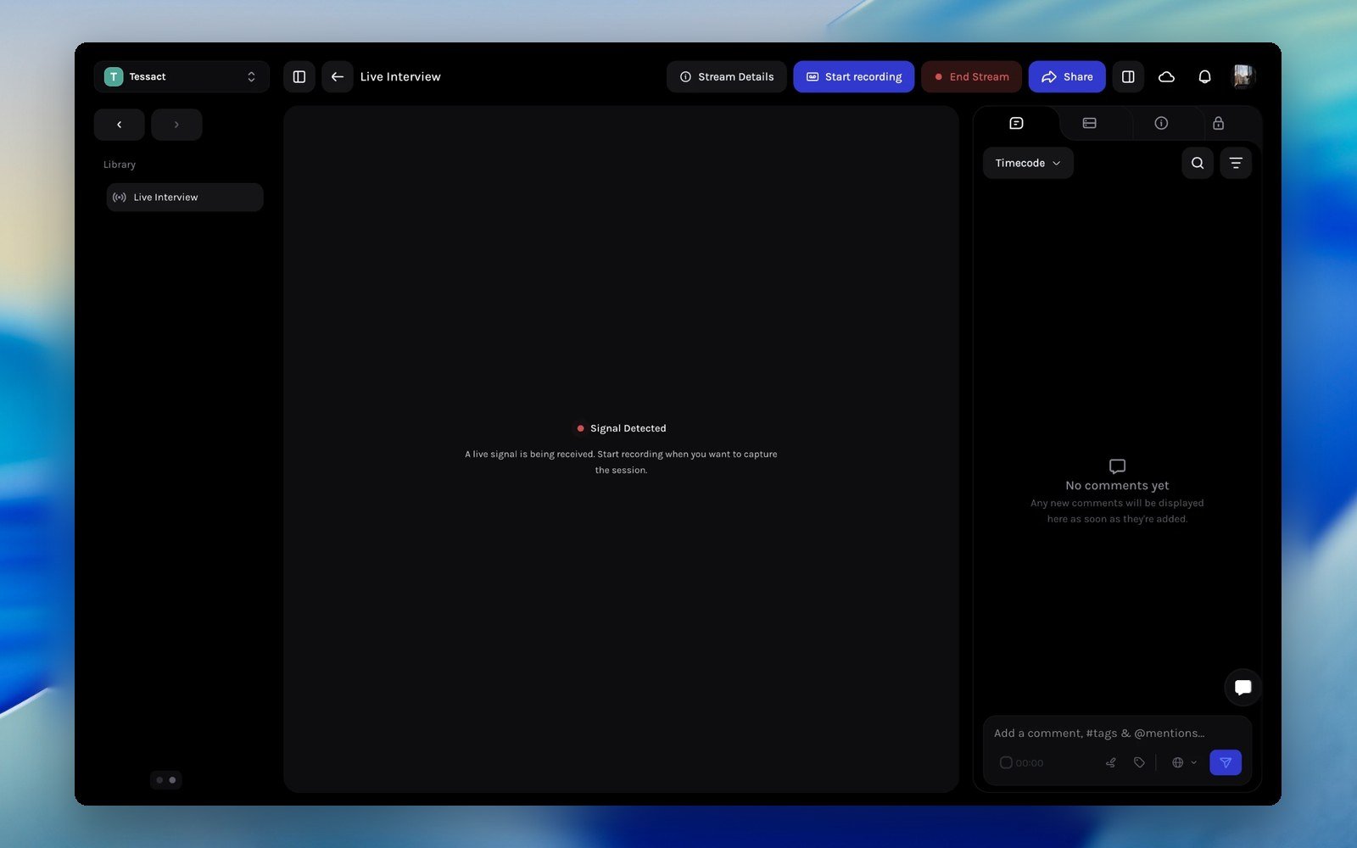This screenshot has width=1357, height=848.
Task: Go back with the left arrow beside Live Interview title
Action: [x=337, y=76]
